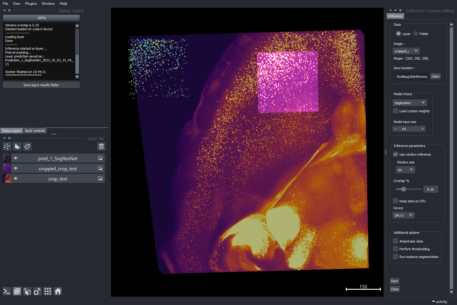Open the Window menu

click(48, 4)
